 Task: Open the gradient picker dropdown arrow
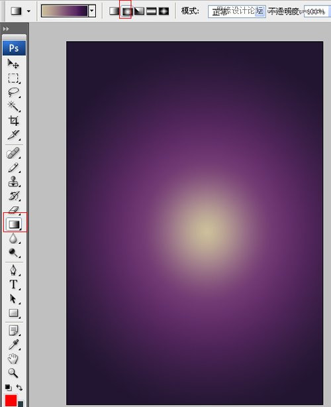pos(92,11)
